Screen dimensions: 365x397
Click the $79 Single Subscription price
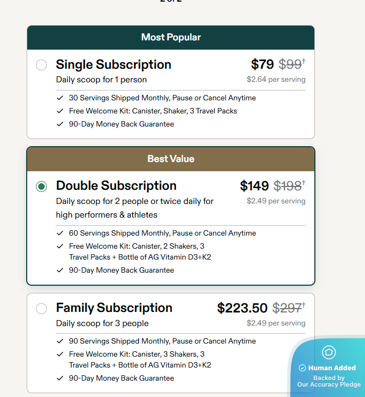[263, 64]
